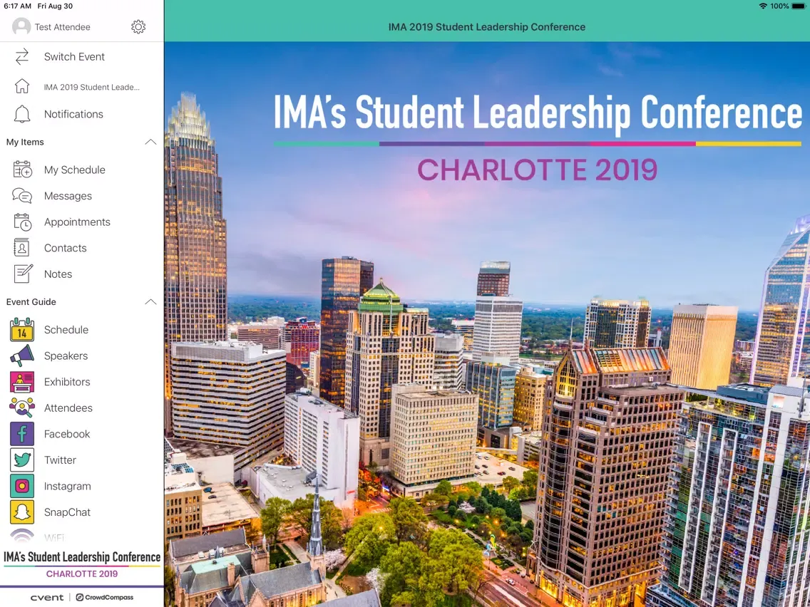Click the yellow Schedule calendar icon

pos(22,330)
